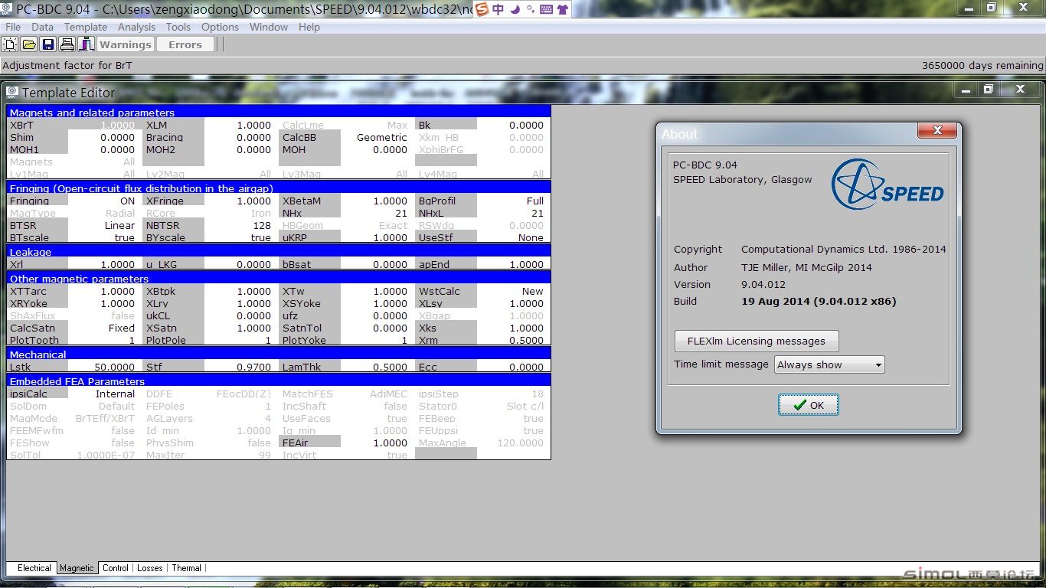
Task: Click OK in the About dialog
Action: (809, 405)
